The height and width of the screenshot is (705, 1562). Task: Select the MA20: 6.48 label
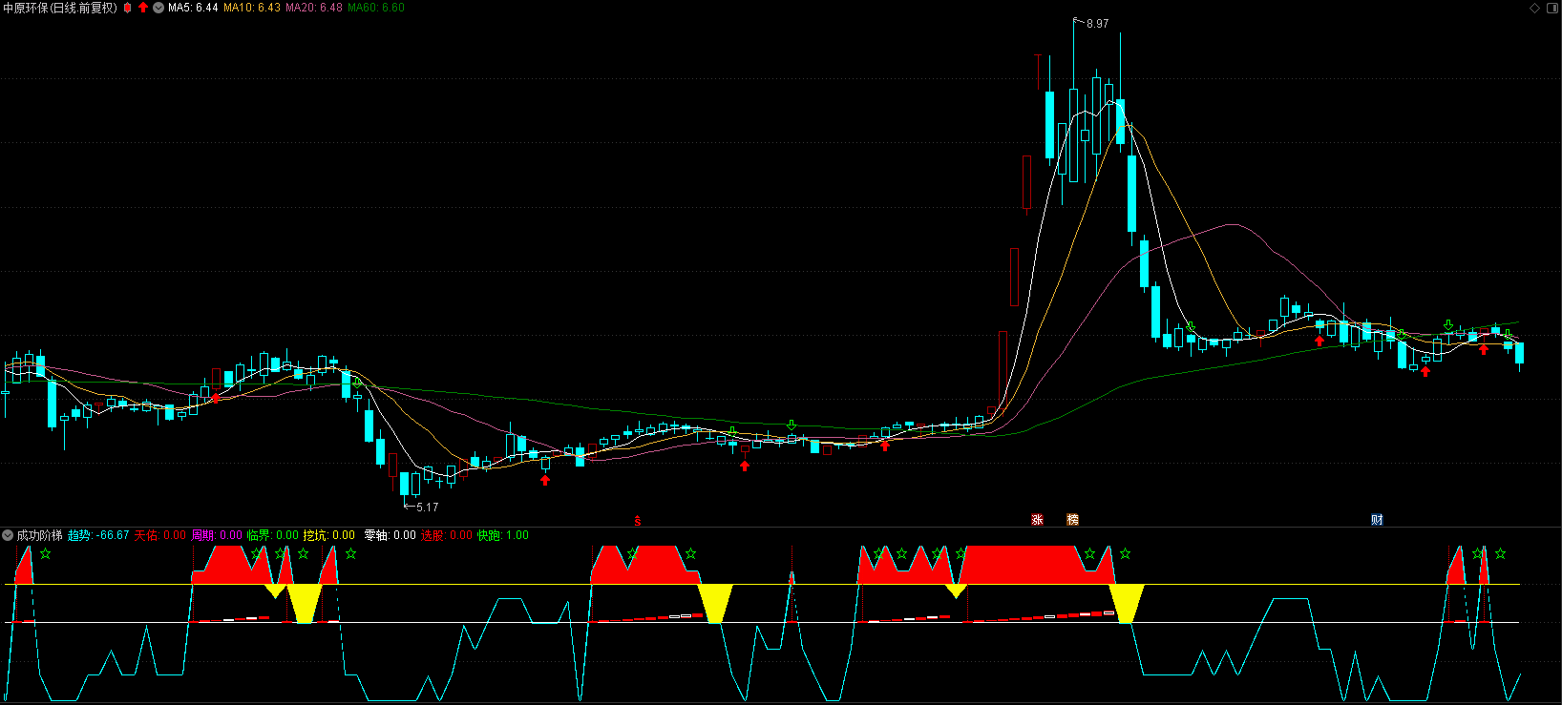(314, 8)
